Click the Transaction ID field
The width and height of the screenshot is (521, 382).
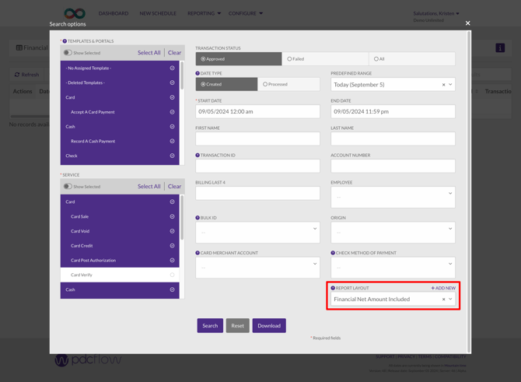click(257, 166)
